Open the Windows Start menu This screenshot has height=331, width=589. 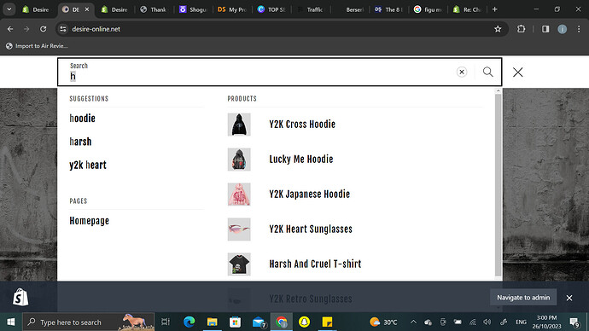(x=11, y=322)
